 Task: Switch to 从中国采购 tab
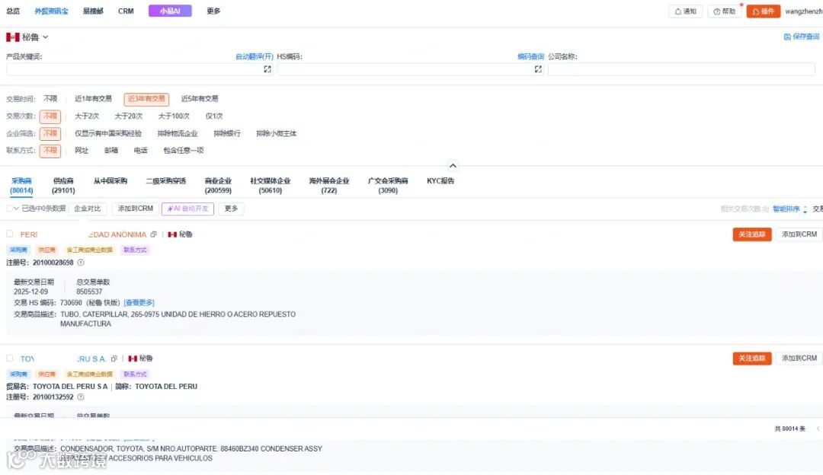(x=110, y=181)
